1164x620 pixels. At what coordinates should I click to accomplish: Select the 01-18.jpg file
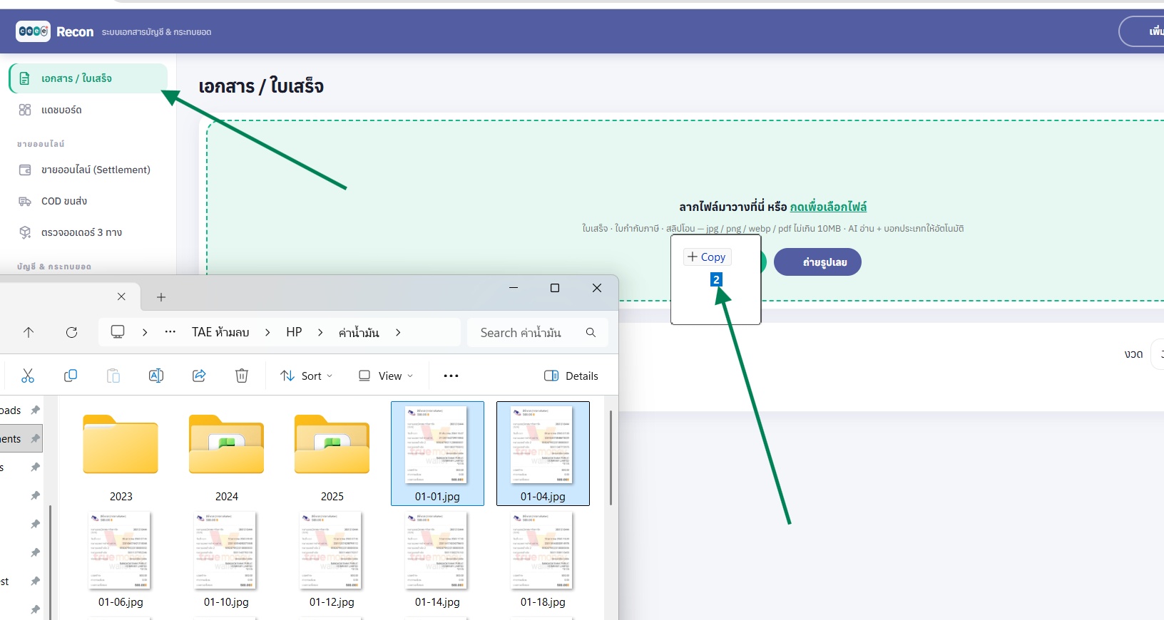point(543,560)
